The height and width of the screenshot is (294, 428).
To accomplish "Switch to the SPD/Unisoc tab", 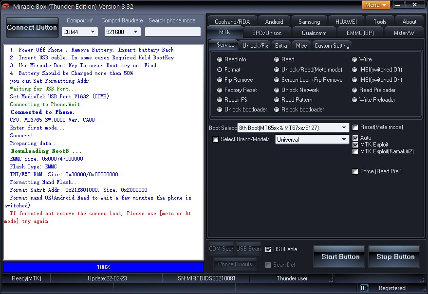I will coord(267,33).
